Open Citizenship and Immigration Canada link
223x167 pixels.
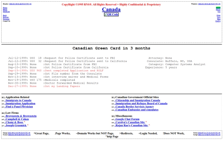pyautogui.click(x=137, y=100)
